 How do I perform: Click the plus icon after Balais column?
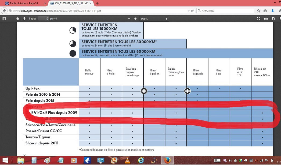187,91
